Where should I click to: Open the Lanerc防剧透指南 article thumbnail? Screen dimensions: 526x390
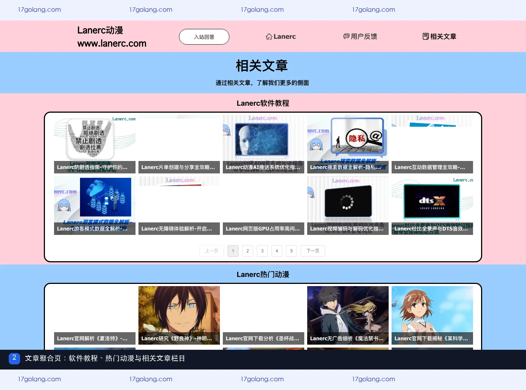pyautogui.click(x=95, y=144)
